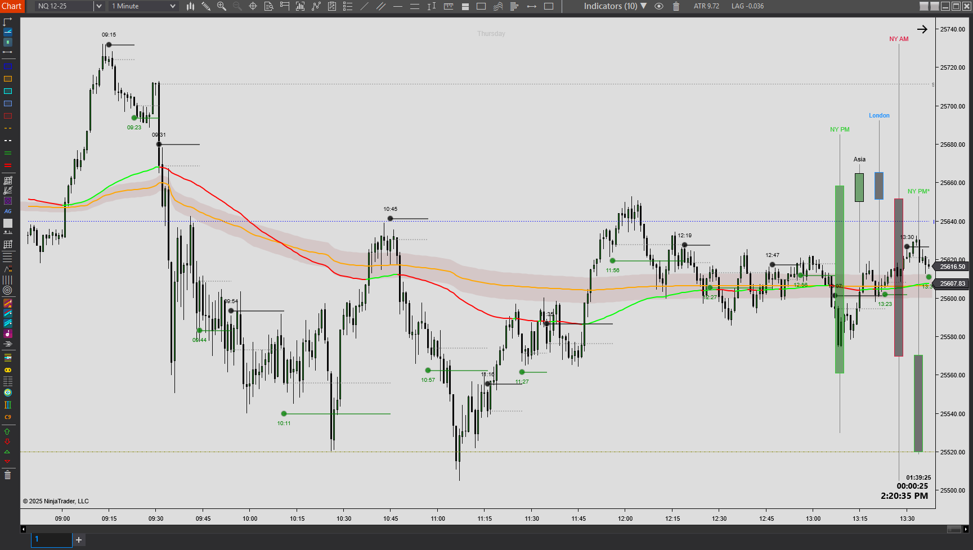This screenshot has width=973, height=550.
Task: Select the AG tool in sidebar
Action: (8, 211)
